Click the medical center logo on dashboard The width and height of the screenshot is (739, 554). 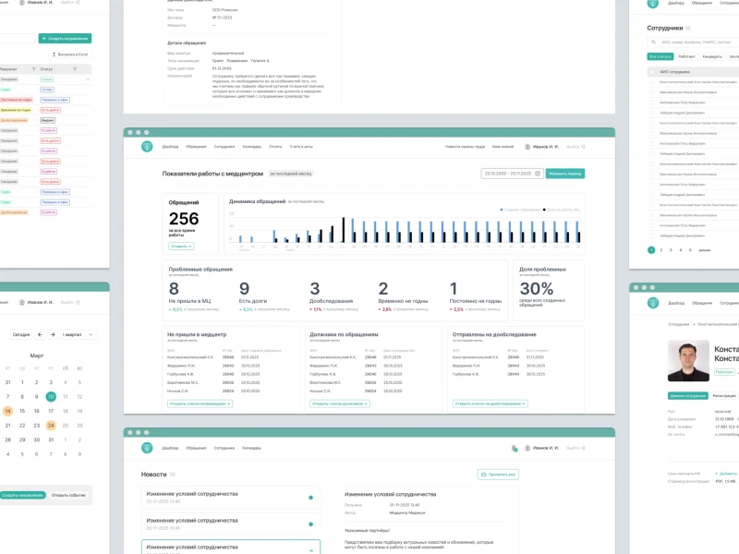[x=146, y=147]
